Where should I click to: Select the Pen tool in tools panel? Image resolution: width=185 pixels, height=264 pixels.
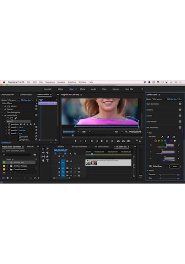click(47, 157)
